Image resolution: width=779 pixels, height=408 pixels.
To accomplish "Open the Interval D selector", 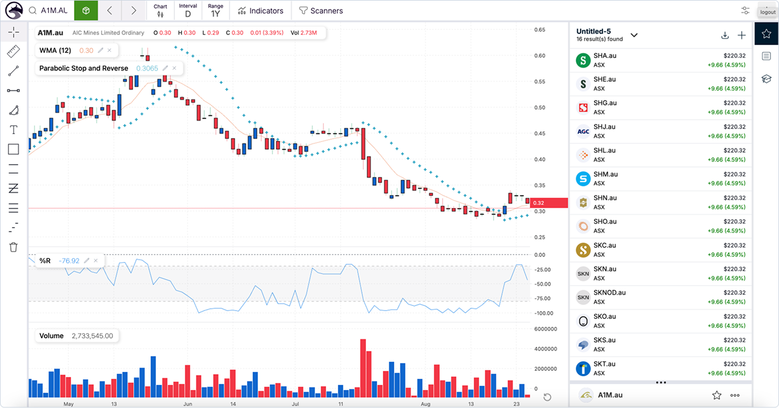I will point(188,10).
